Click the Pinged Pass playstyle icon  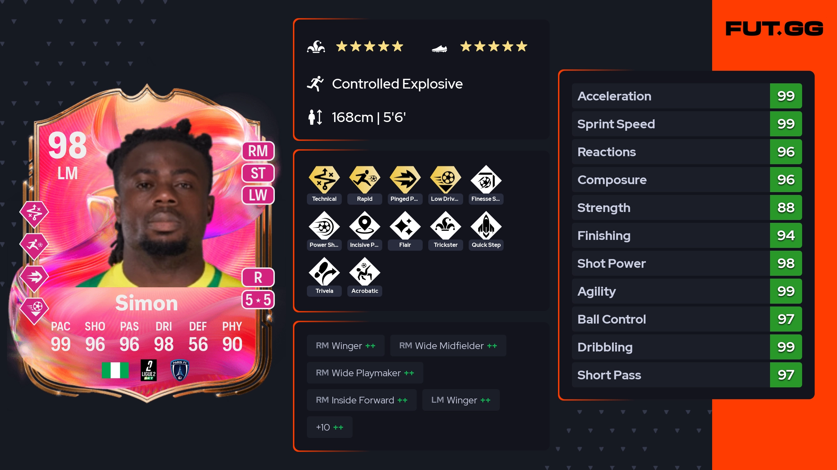coord(405,179)
